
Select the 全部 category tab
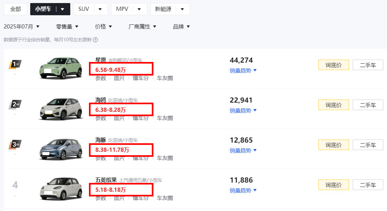pyautogui.click(x=15, y=9)
